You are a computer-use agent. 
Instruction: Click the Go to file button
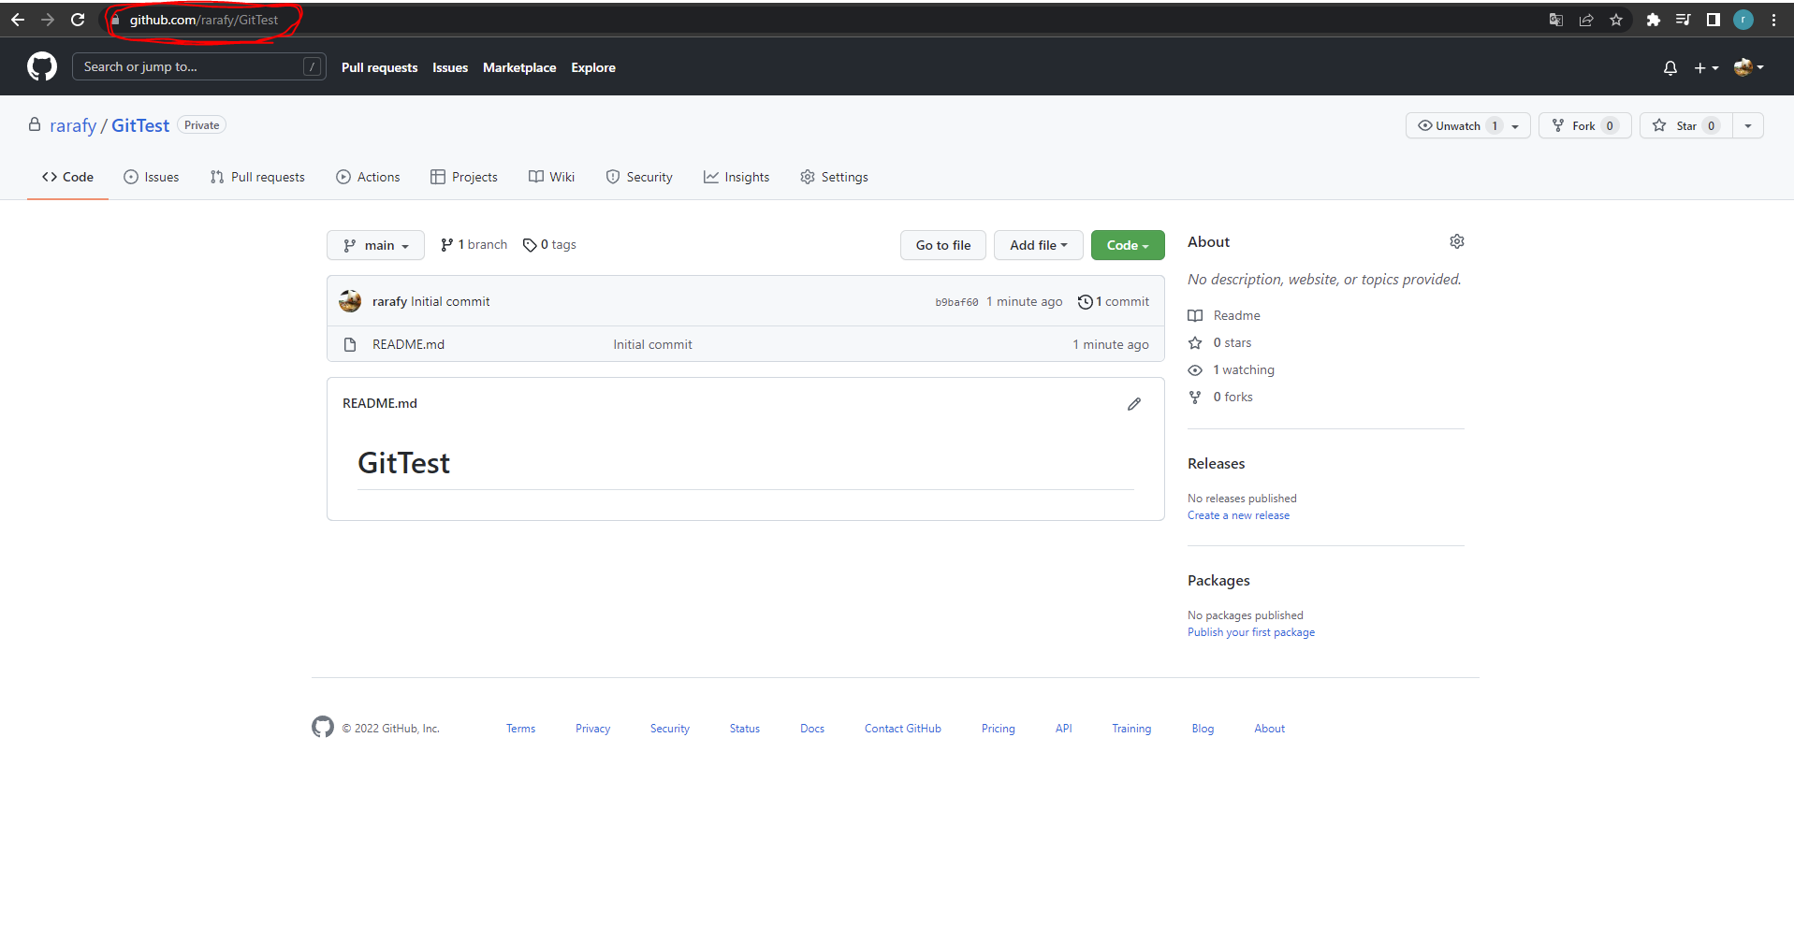(x=942, y=245)
